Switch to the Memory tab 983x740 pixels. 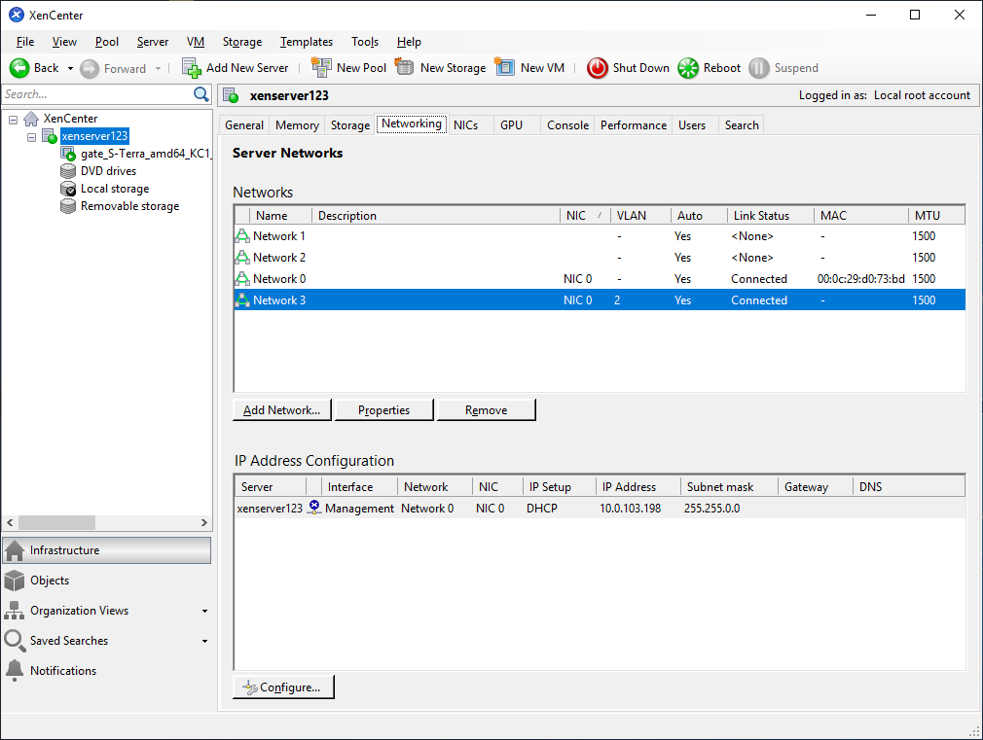297,125
